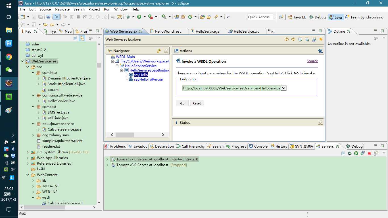Select sayHelloToPerson operation in Navigator
The image size is (388, 218).
tap(148, 79)
